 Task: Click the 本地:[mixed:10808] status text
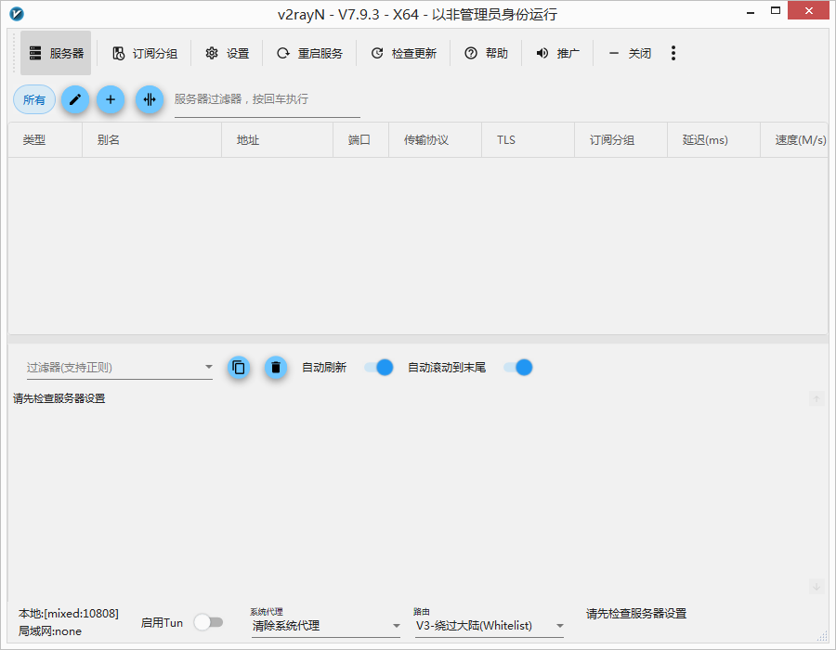pyautogui.click(x=68, y=613)
